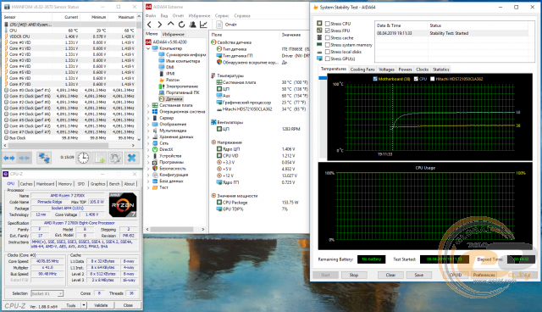Collapse Компьютер tree node

(x=149, y=48)
